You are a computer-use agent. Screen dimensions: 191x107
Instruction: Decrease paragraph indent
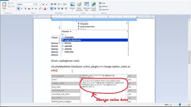[52, 4]
